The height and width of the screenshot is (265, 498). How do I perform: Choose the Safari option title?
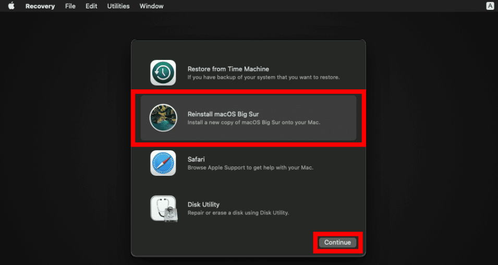[196, 159]
